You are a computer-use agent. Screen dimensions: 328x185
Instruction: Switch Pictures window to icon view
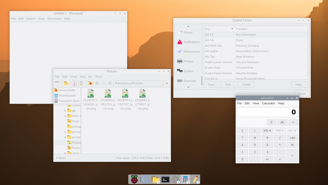pos(75,83)
